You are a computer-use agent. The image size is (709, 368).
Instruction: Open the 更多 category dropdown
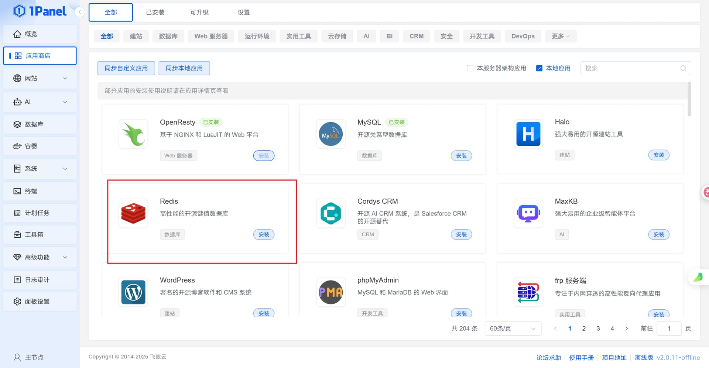(x=560, y=36)
